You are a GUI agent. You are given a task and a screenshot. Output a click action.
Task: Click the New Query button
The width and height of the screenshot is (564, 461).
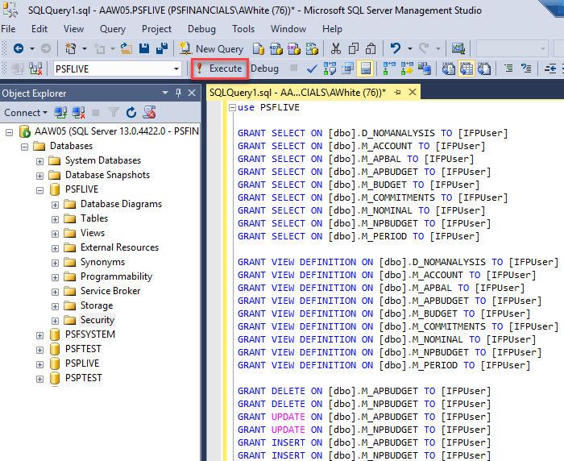point(211,48)
